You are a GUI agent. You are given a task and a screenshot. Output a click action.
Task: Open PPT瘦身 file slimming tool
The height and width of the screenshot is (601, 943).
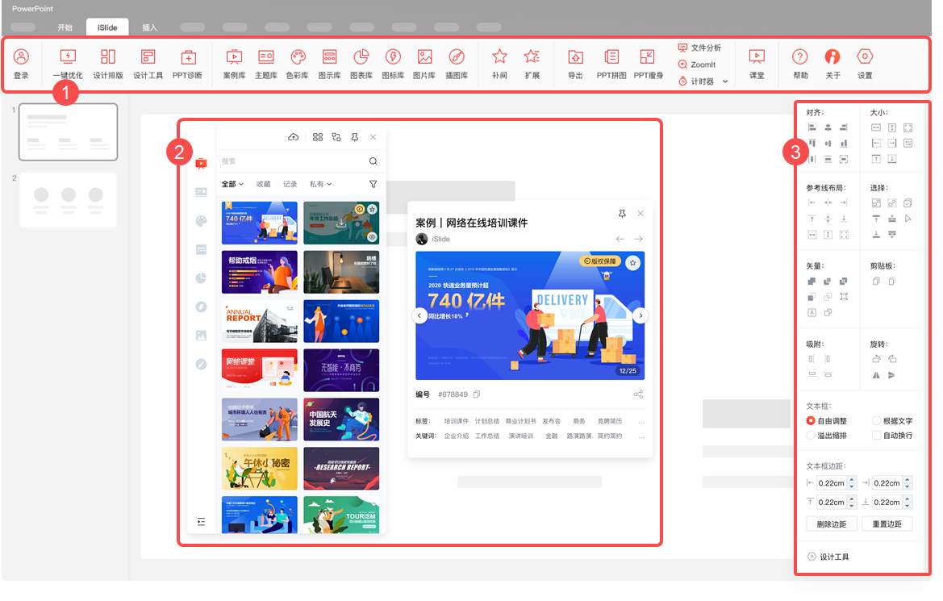click(x=649, y=64)
